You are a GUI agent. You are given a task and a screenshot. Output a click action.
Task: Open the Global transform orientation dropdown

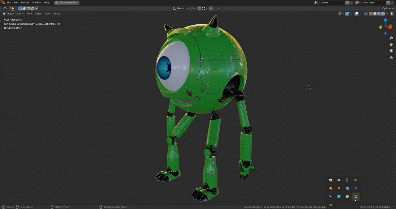180,8
